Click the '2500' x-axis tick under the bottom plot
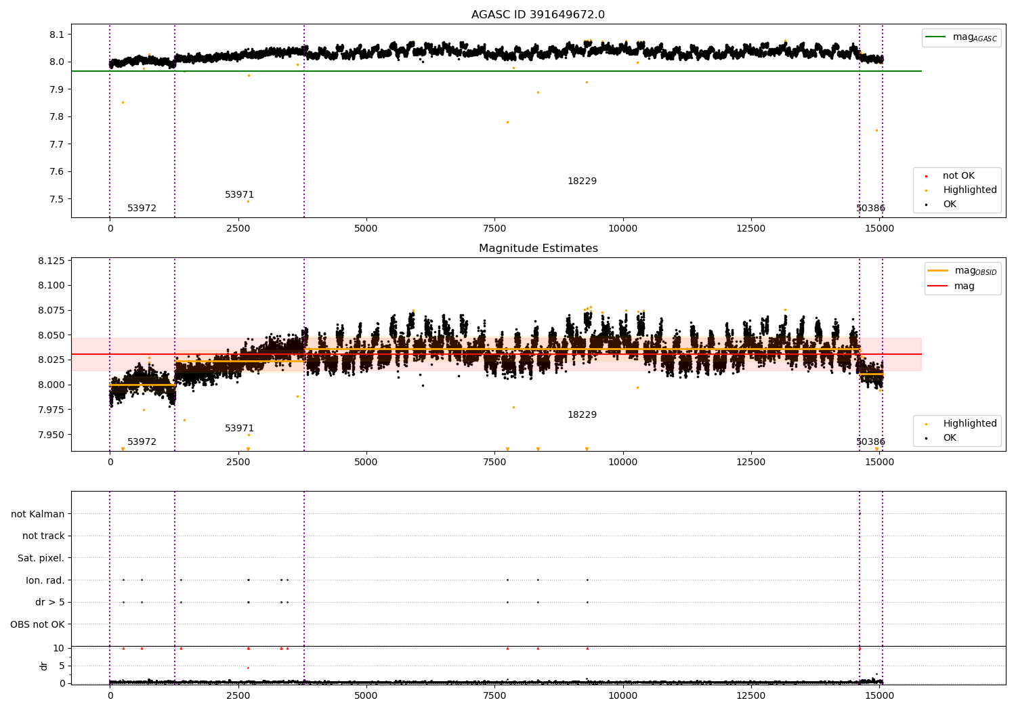Screen dimensions: 1016x711 [238, 696]
